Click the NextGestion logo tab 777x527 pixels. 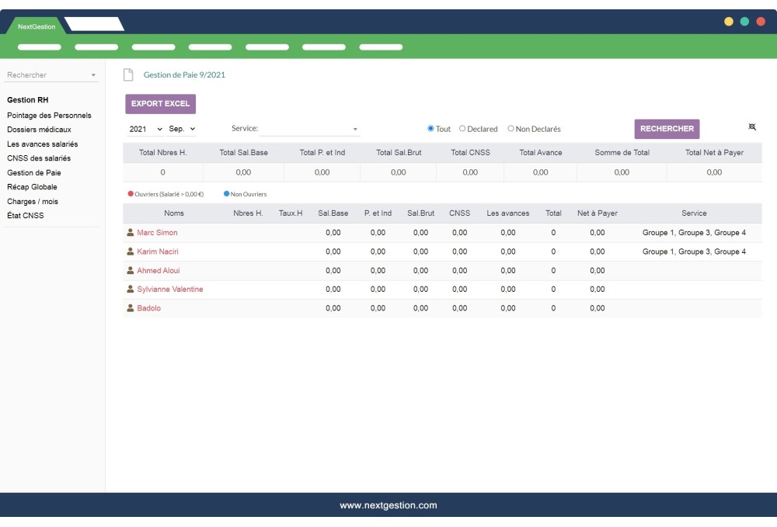[x=35, y=26]
